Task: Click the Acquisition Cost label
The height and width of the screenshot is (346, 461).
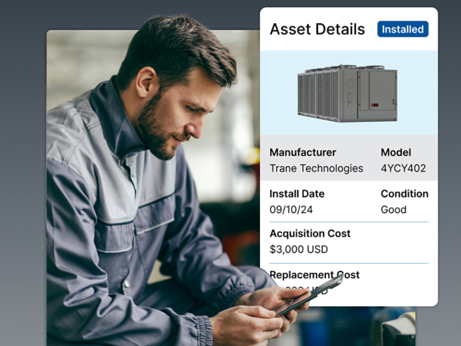Action: (310, 233)
